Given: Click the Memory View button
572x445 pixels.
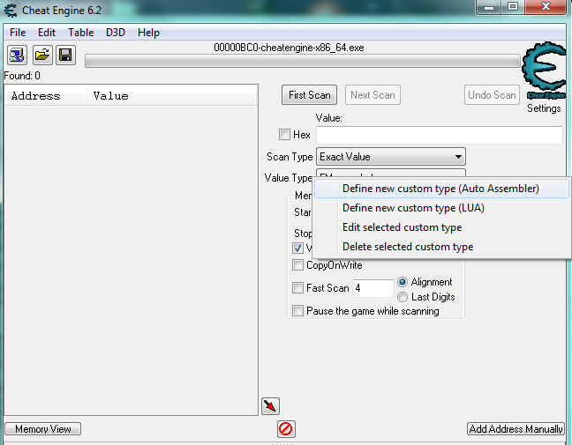Looking at the screenshot, I should (x=43, y=429).
